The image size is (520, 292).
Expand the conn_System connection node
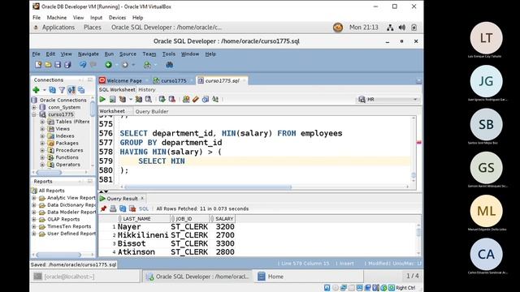(34, 107)
